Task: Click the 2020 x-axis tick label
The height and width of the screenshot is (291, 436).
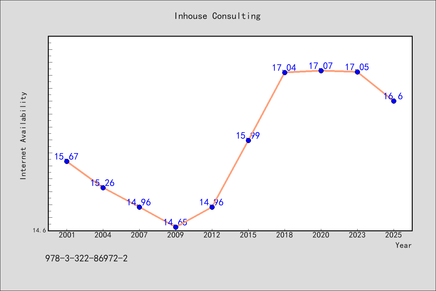Action: coord(321,235)
